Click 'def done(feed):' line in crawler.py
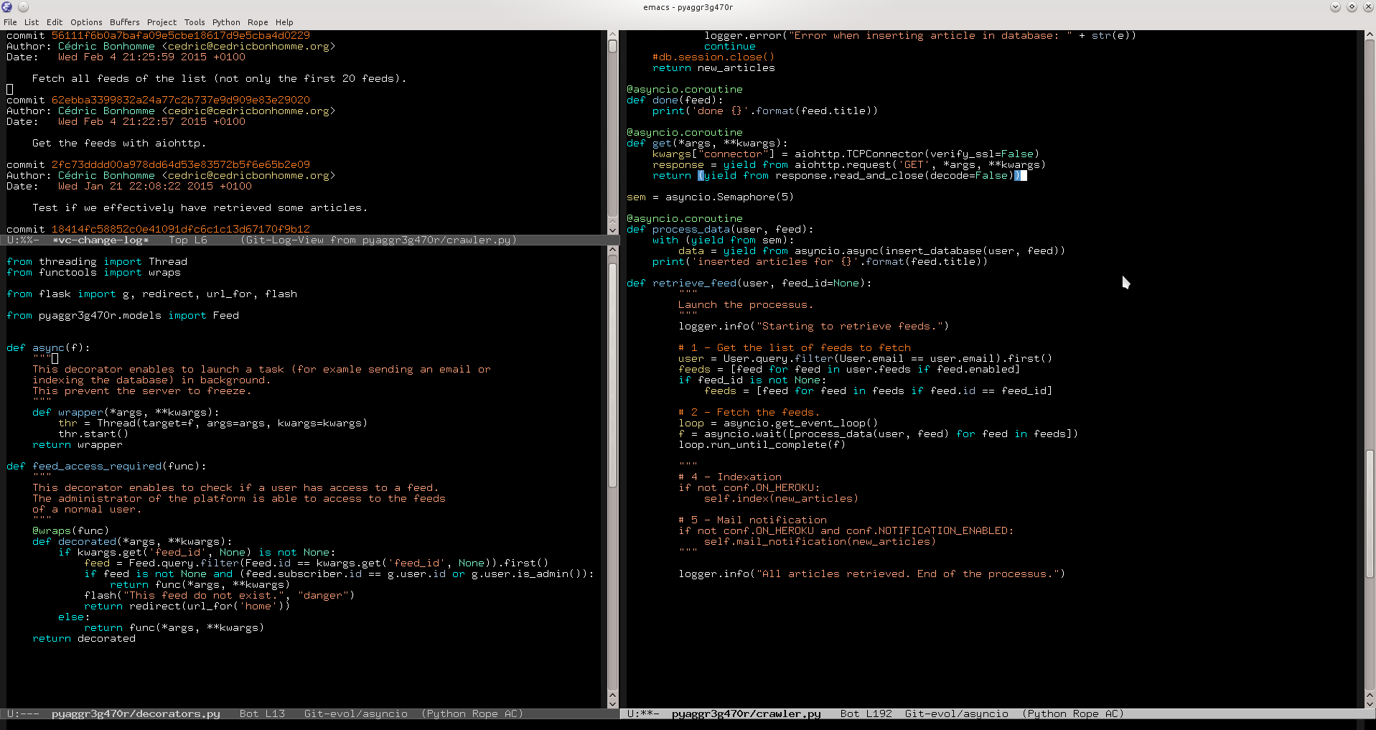This screenshot has height=730, width=1376. tap(675, 100)
